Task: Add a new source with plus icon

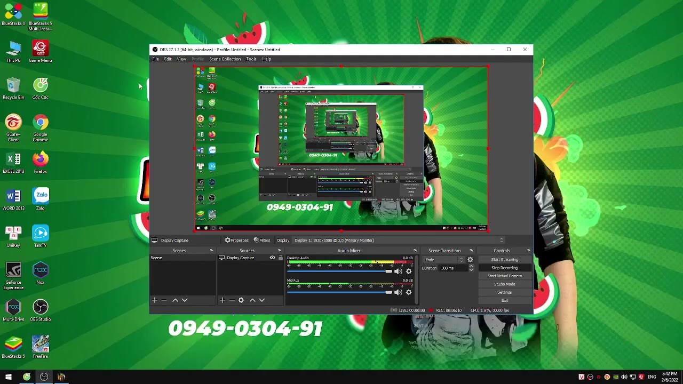Action: [x=223, y=300]
